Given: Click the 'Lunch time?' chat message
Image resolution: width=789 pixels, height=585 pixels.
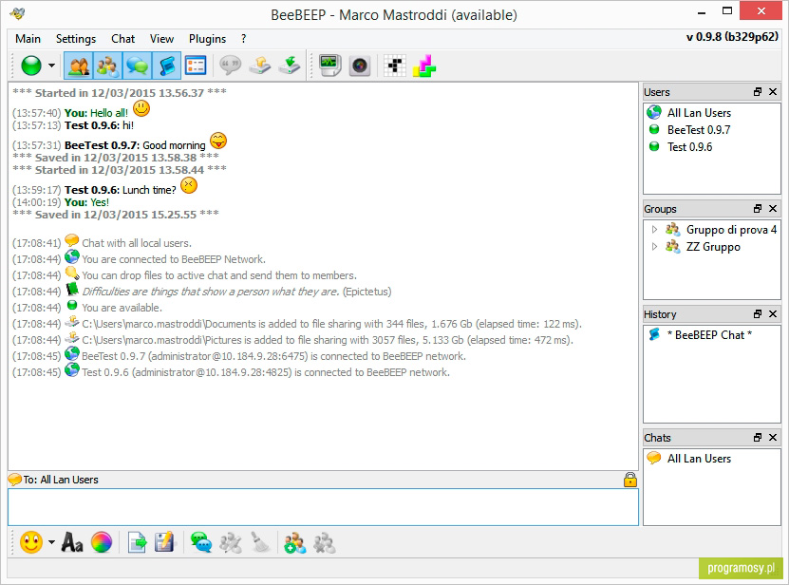Looking at the screenshot, I should point(149,190).
